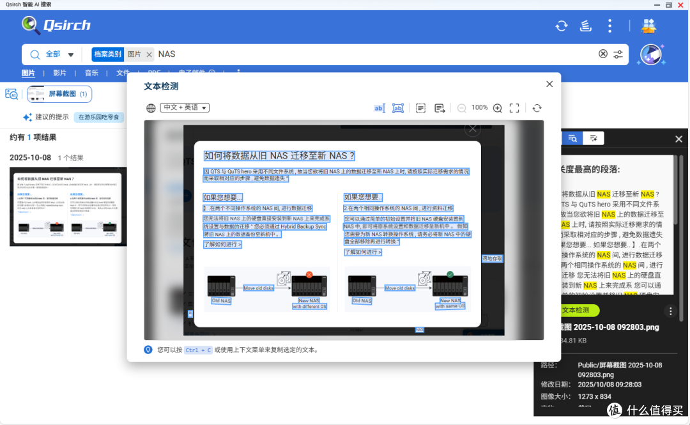The height and width of the screenshot is (425, 690).
Task: Click the preview panel vertical scrollbar
Action: coord(681,238)
